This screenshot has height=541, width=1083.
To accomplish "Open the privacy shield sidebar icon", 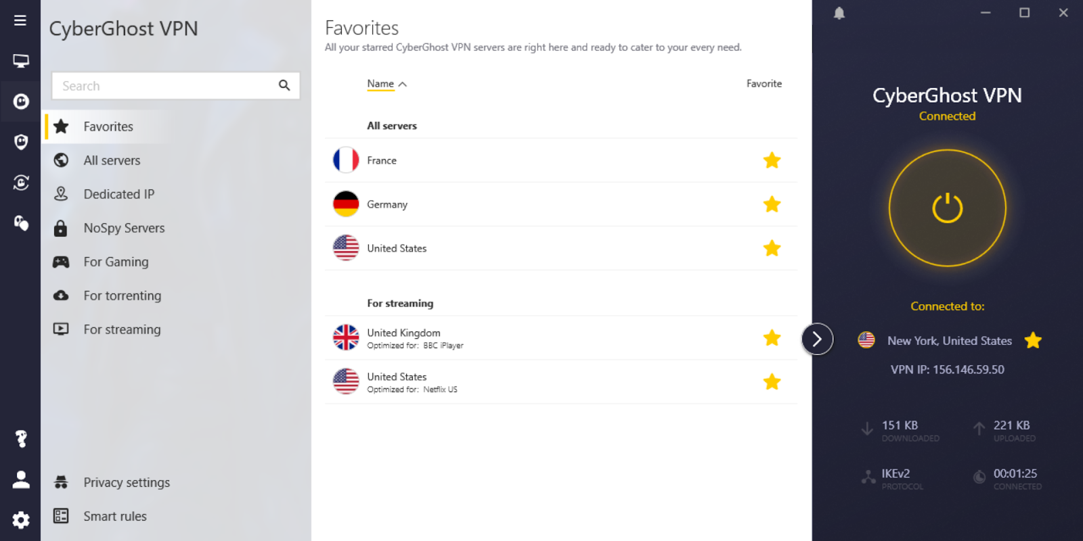I will 21,141.
